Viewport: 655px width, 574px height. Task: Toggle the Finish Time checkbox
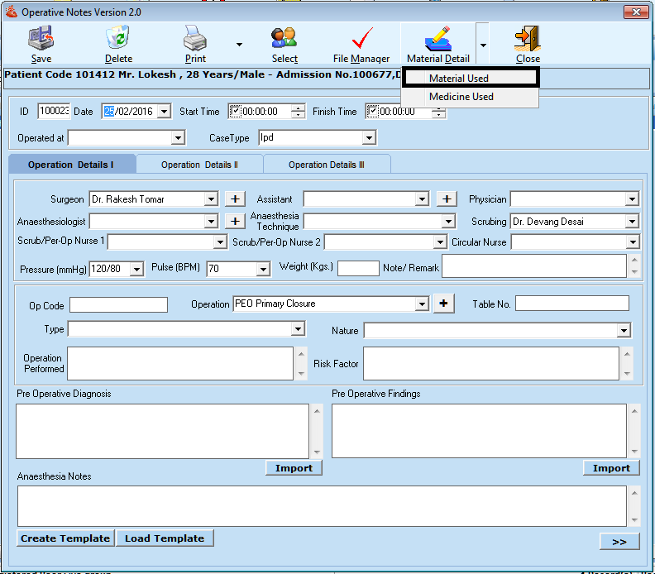372,112
